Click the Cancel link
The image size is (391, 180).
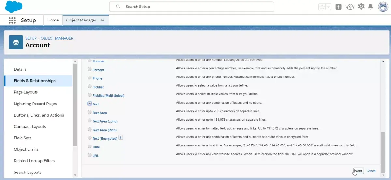click(371, 171)
